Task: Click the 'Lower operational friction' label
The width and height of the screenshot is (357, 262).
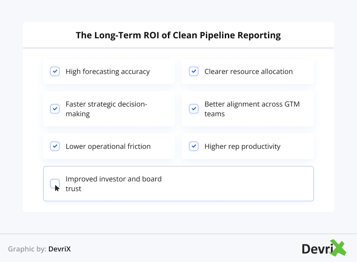Action: click(x=108, y=146)
